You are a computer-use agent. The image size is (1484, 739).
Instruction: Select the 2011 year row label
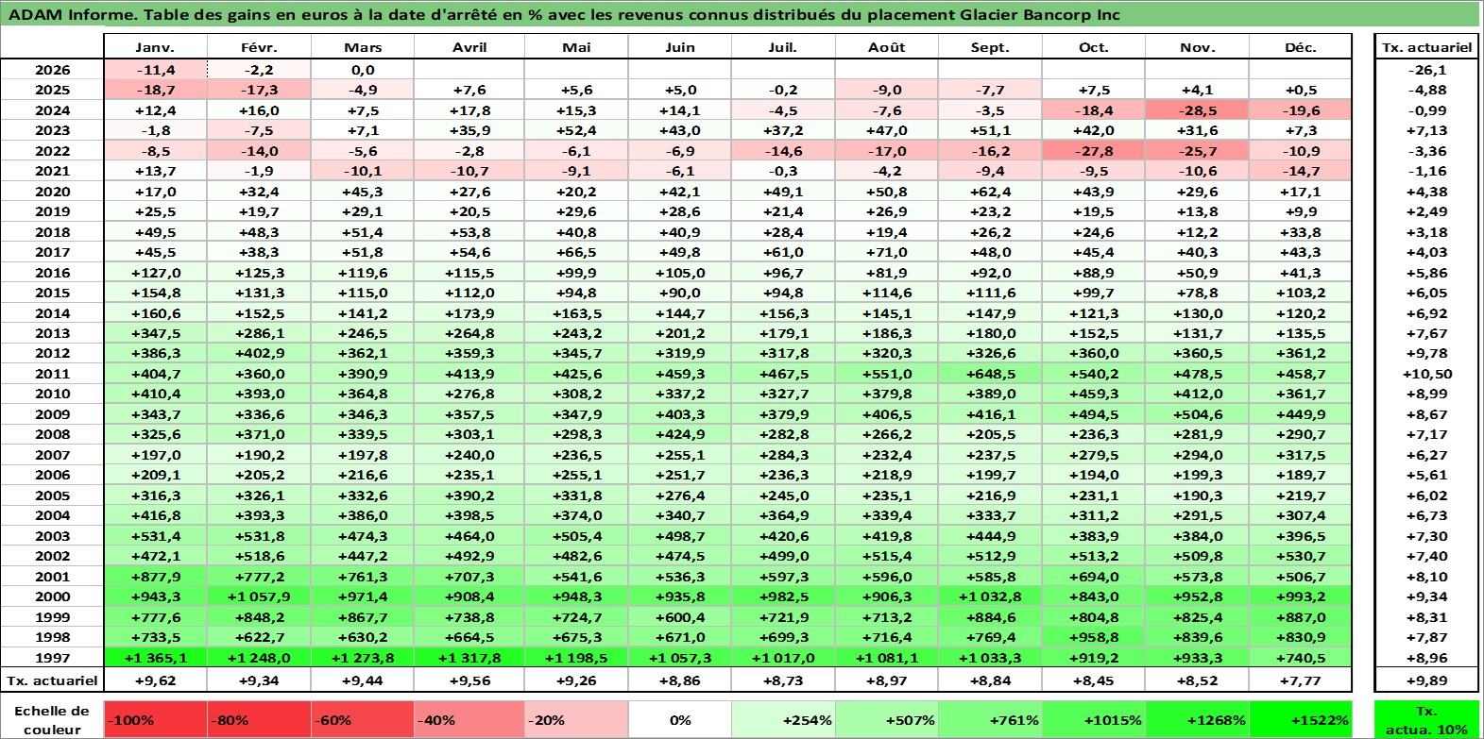pos(52,374)
